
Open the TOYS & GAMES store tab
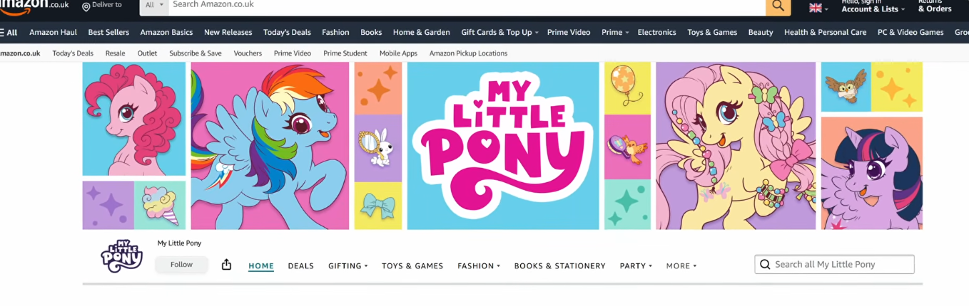(x=412, y=266)
